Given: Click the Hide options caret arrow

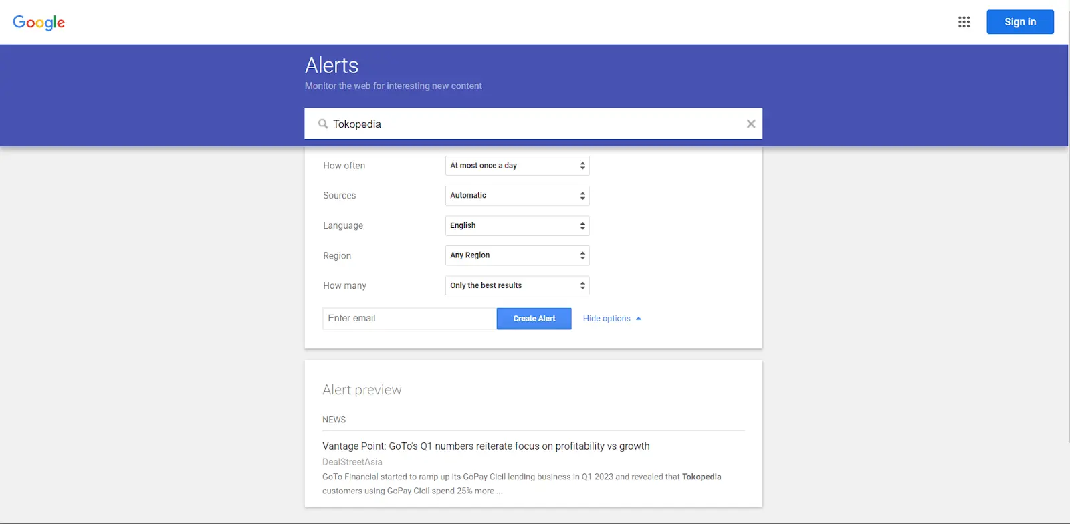Looking at the screenshot, I should (639, 319).
